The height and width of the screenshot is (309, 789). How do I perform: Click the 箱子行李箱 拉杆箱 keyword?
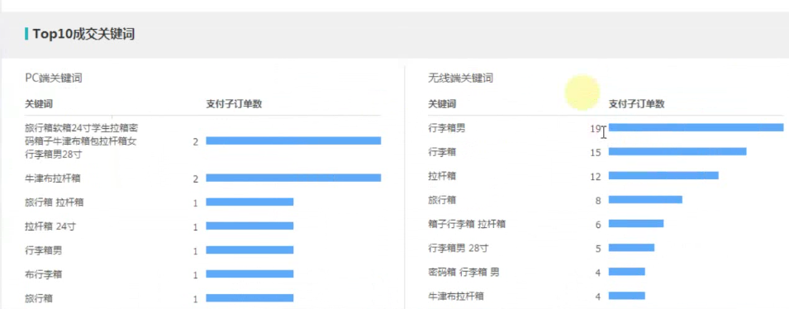467,224
